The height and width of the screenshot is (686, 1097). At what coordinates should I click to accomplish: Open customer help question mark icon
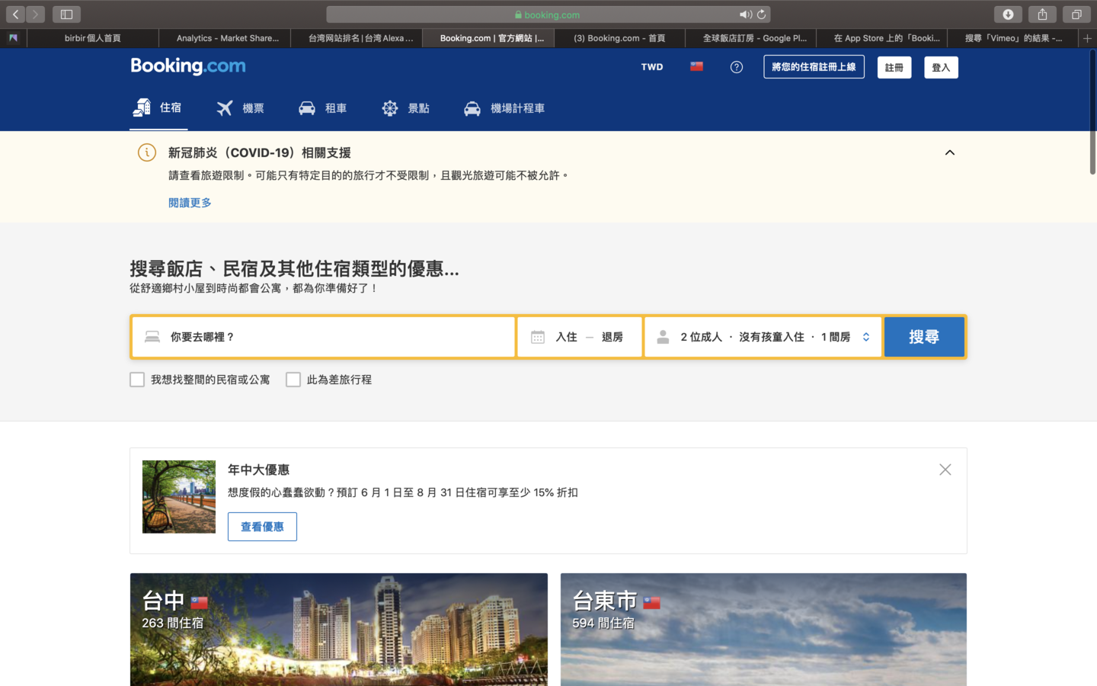pyautogui.click(x=737, y=67)
